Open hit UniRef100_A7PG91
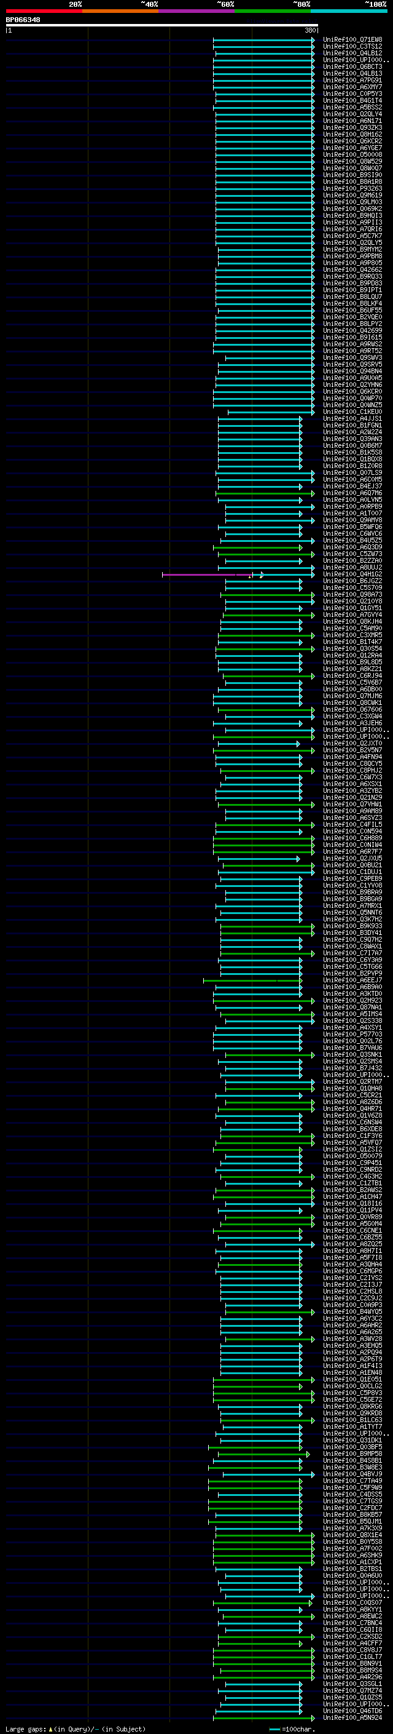The height and width of the screenshot is (1734, 393). tap(352, 80)
